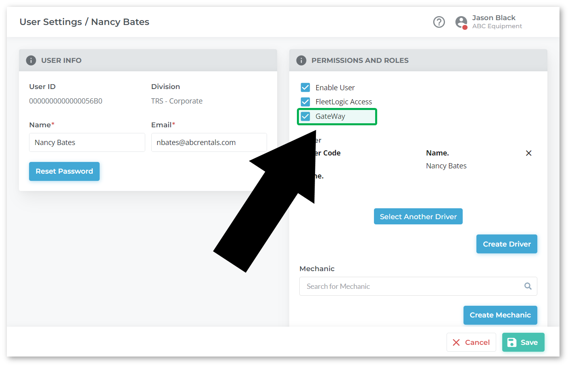570x367 pixels.
Task: Open help via the question mark icon
Action: pos(439,22)
